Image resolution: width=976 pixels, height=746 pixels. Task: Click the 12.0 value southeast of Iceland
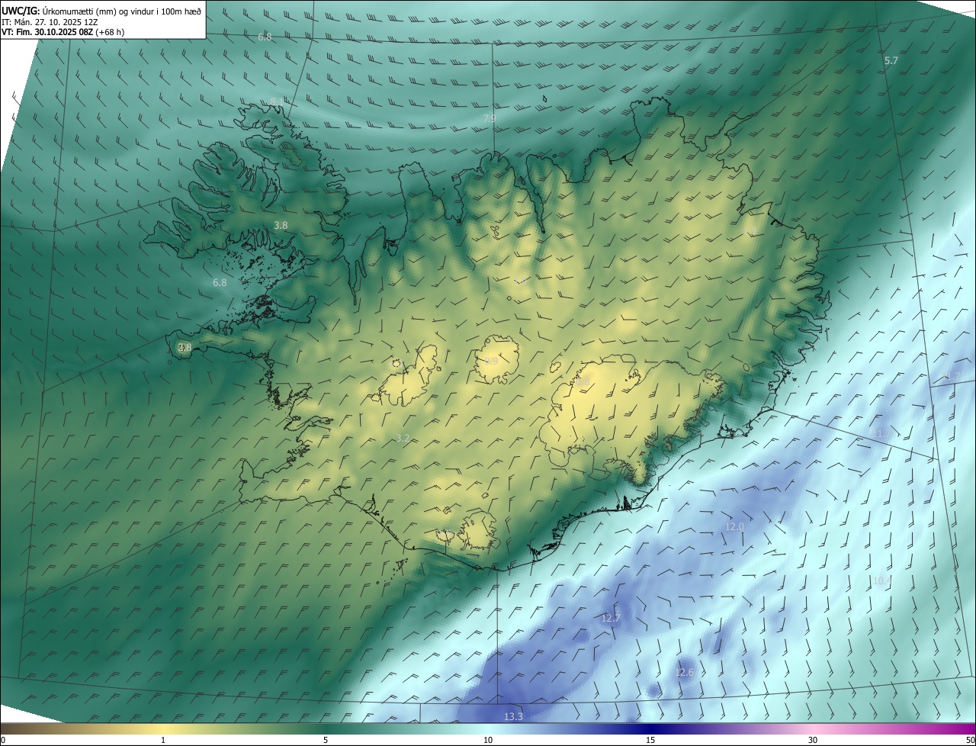734,526
